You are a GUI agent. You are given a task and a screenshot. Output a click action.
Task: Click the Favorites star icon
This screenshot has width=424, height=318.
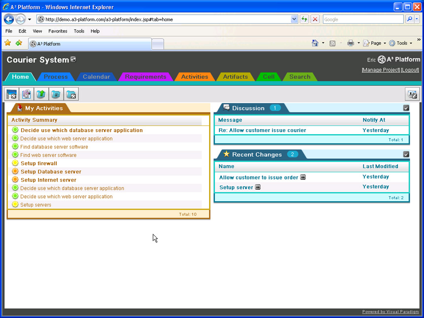tap(8, 43)
